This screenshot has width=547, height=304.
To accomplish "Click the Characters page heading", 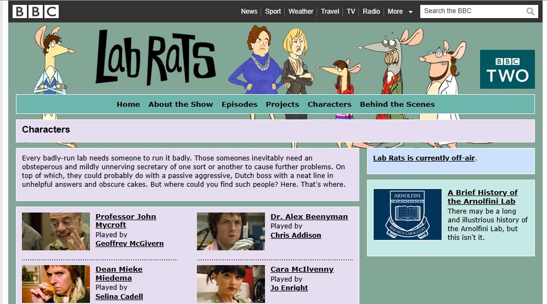I will [x=46, y=129].
